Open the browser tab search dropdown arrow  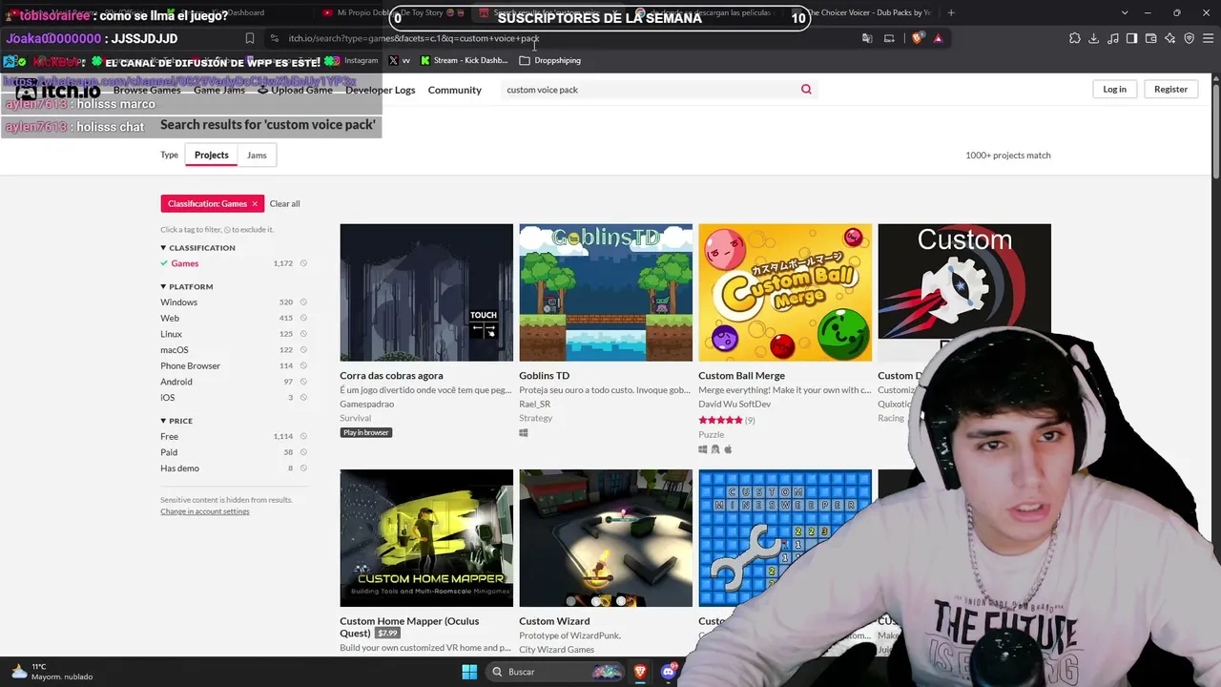point(1125,12)
